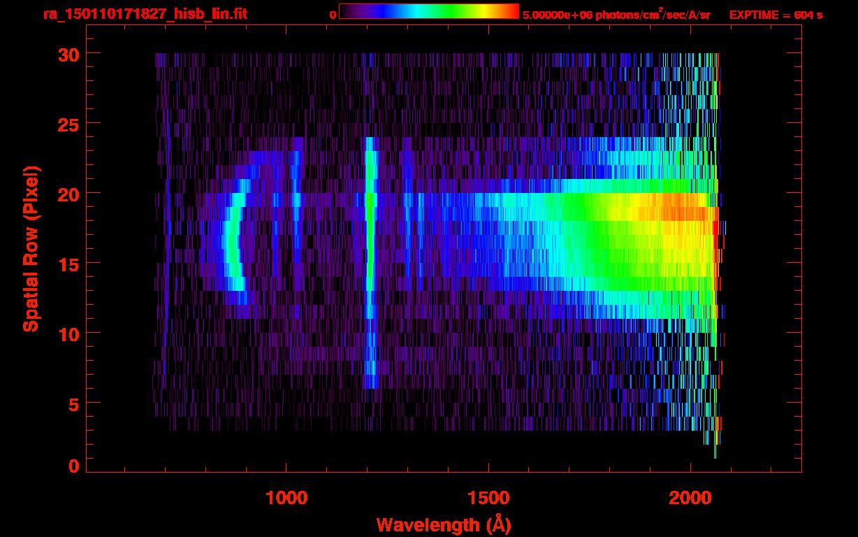Select the colorbar minimum label 0
858x537 pixels.
(x=333, y=15)
